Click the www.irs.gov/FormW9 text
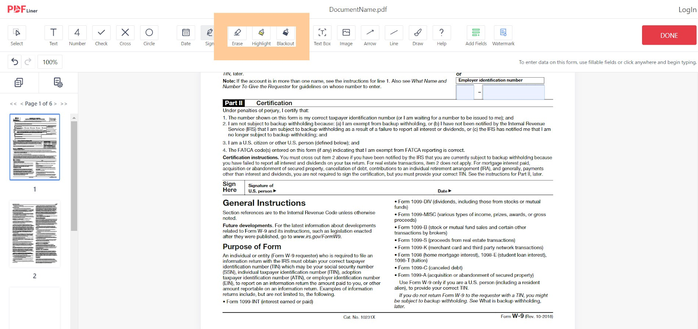 click(x=317, y=236)
